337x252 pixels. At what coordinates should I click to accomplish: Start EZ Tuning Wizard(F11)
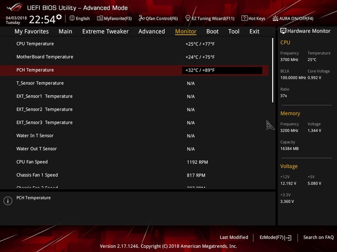pos(213,19)
